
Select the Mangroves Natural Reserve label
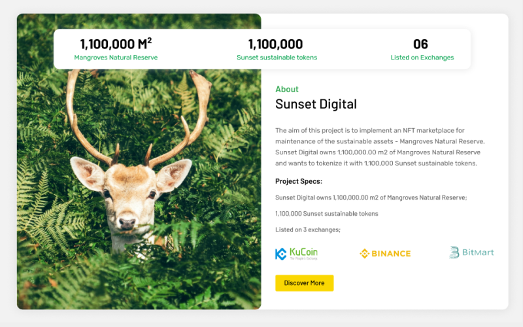tap(116, 58)
